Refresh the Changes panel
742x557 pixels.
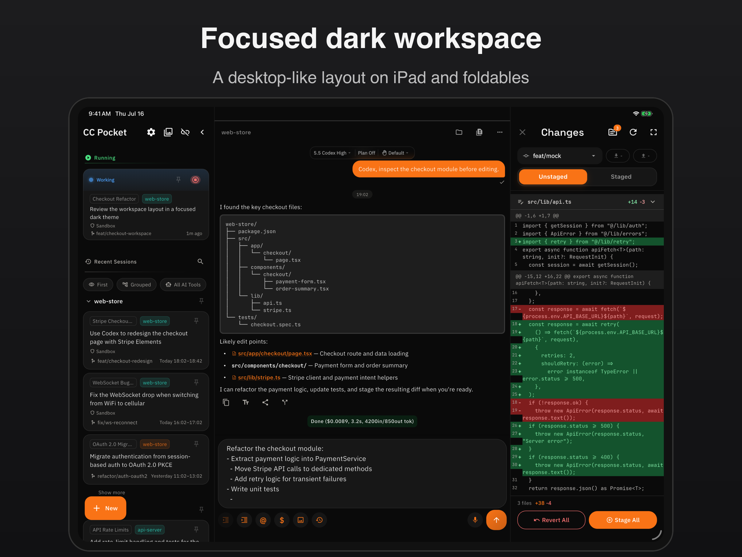(633, 132)
